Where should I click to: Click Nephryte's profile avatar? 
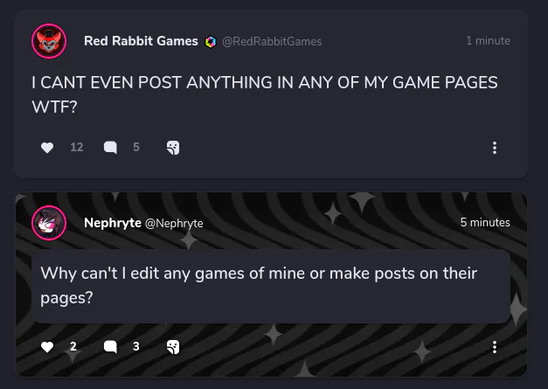[48, 223]
